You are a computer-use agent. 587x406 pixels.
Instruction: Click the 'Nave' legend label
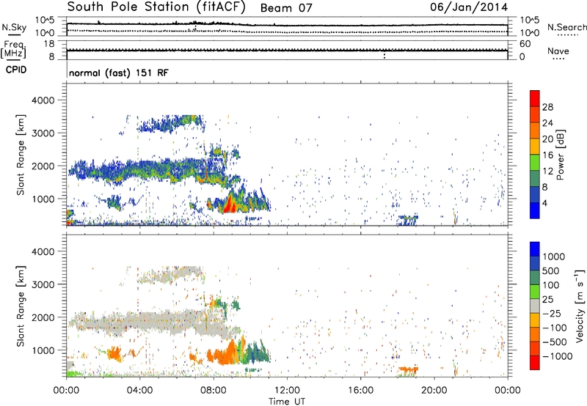(558, 51)
